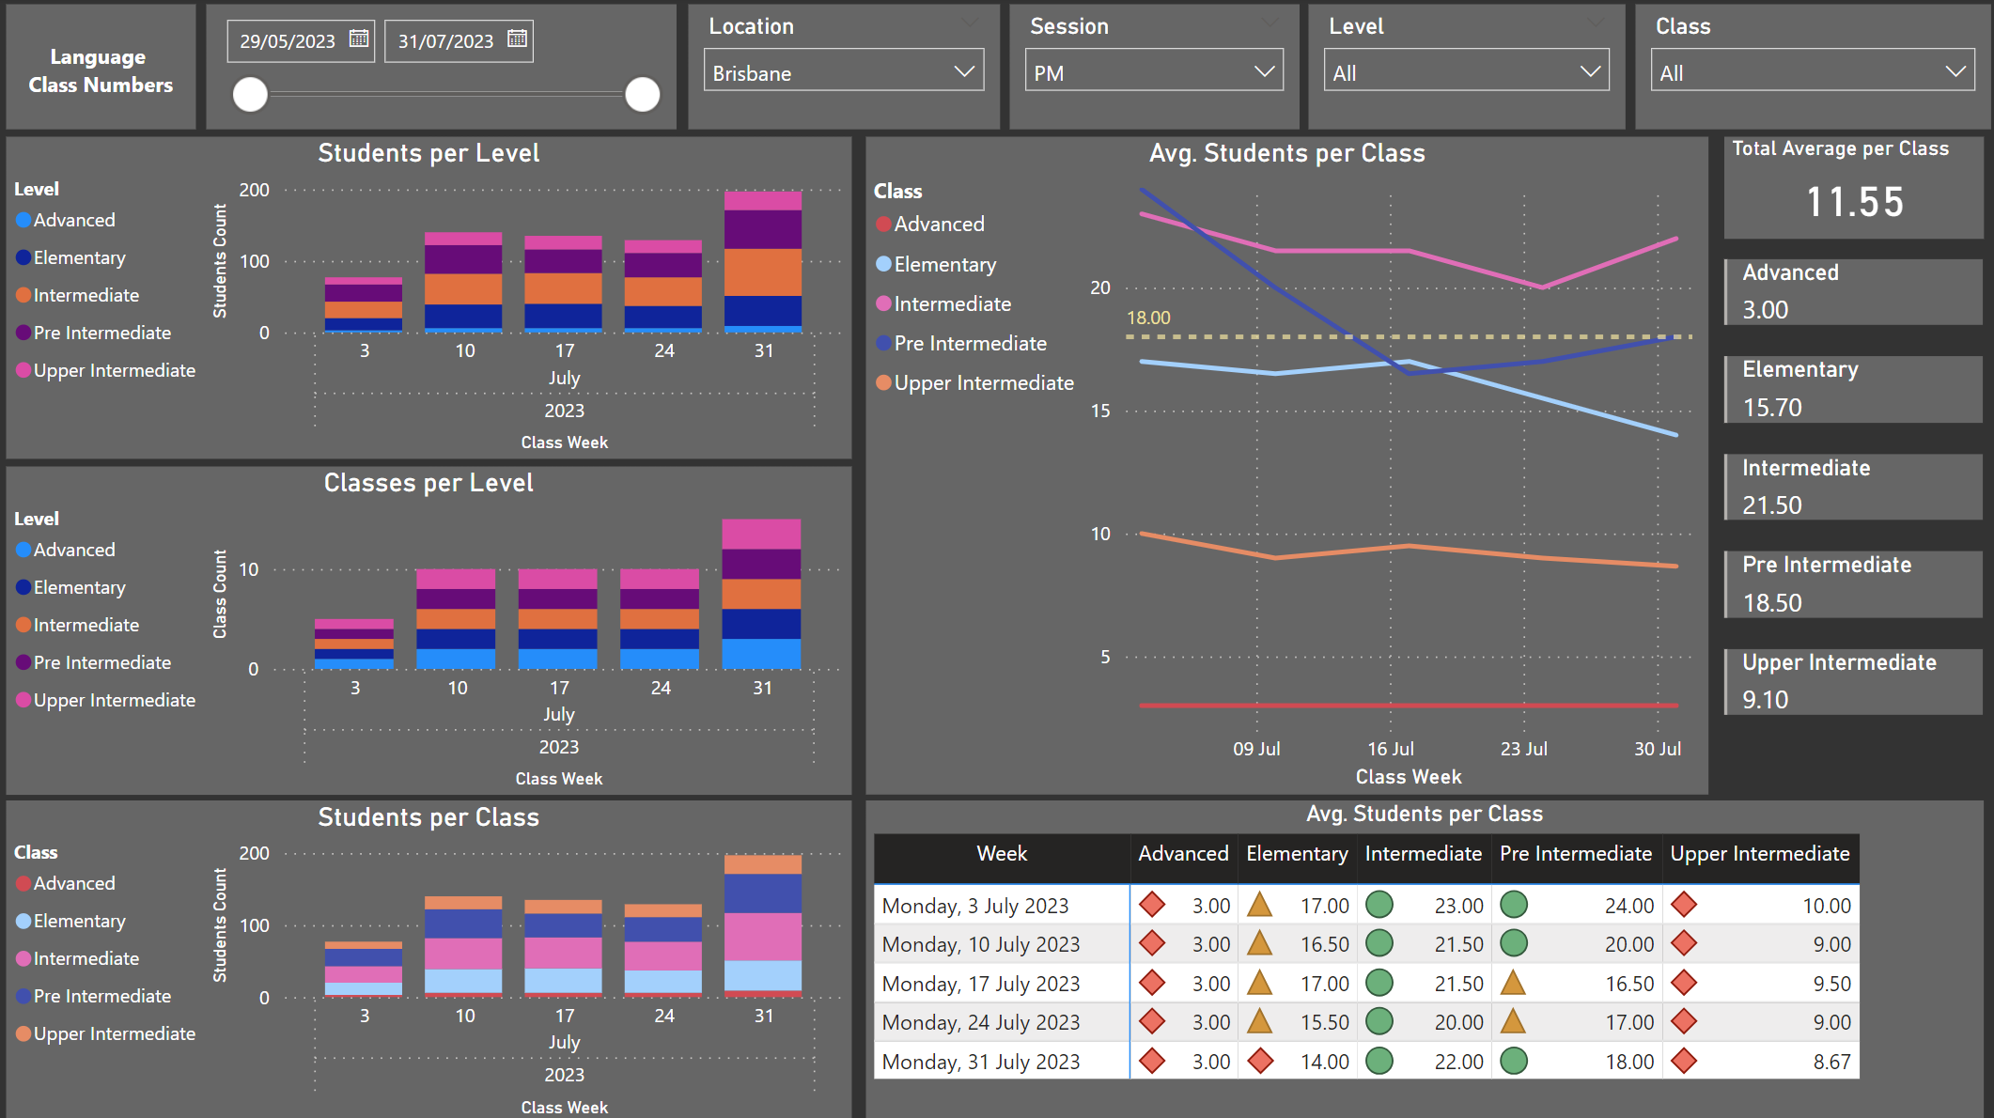Click red diamond for Elementary 31 July row
Viewport: 1994px width, 1118px height.
pyautogui.click(x=1259, y=1061)
